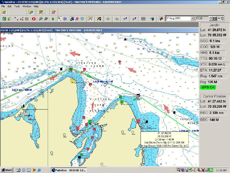The image size is (230, 173).
Task: Open the File menu
Action: 3,6
